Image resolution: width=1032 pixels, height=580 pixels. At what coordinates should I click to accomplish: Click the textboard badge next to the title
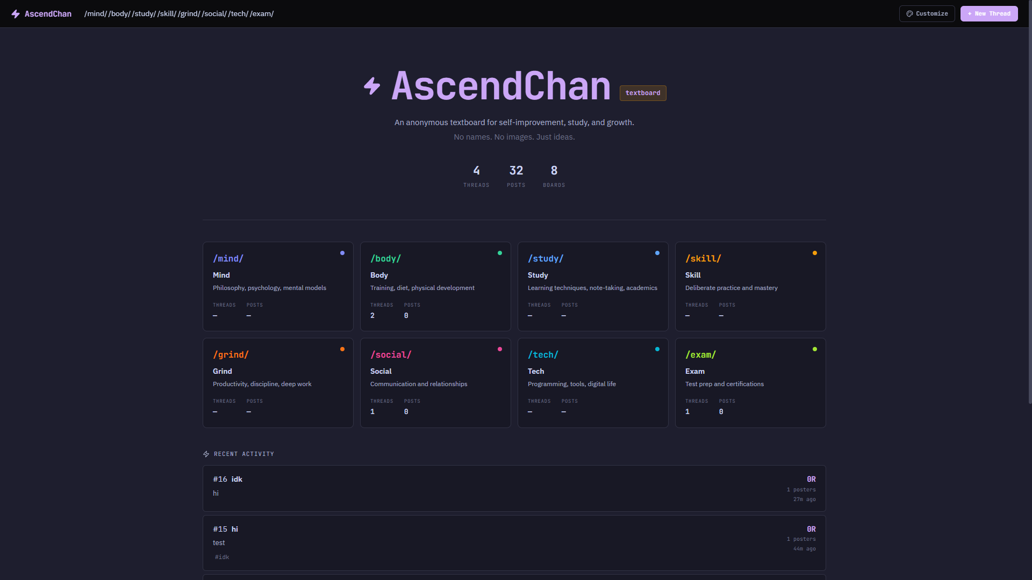coord(642,93)
